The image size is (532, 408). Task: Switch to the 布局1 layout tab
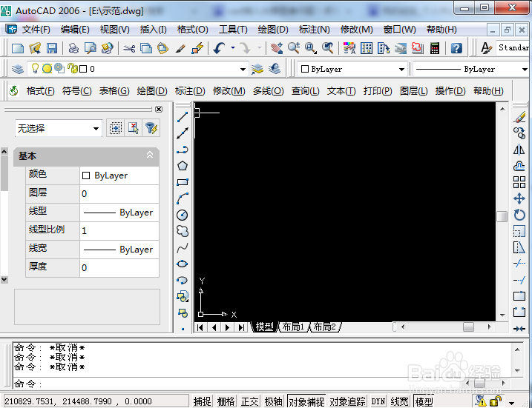293,327
